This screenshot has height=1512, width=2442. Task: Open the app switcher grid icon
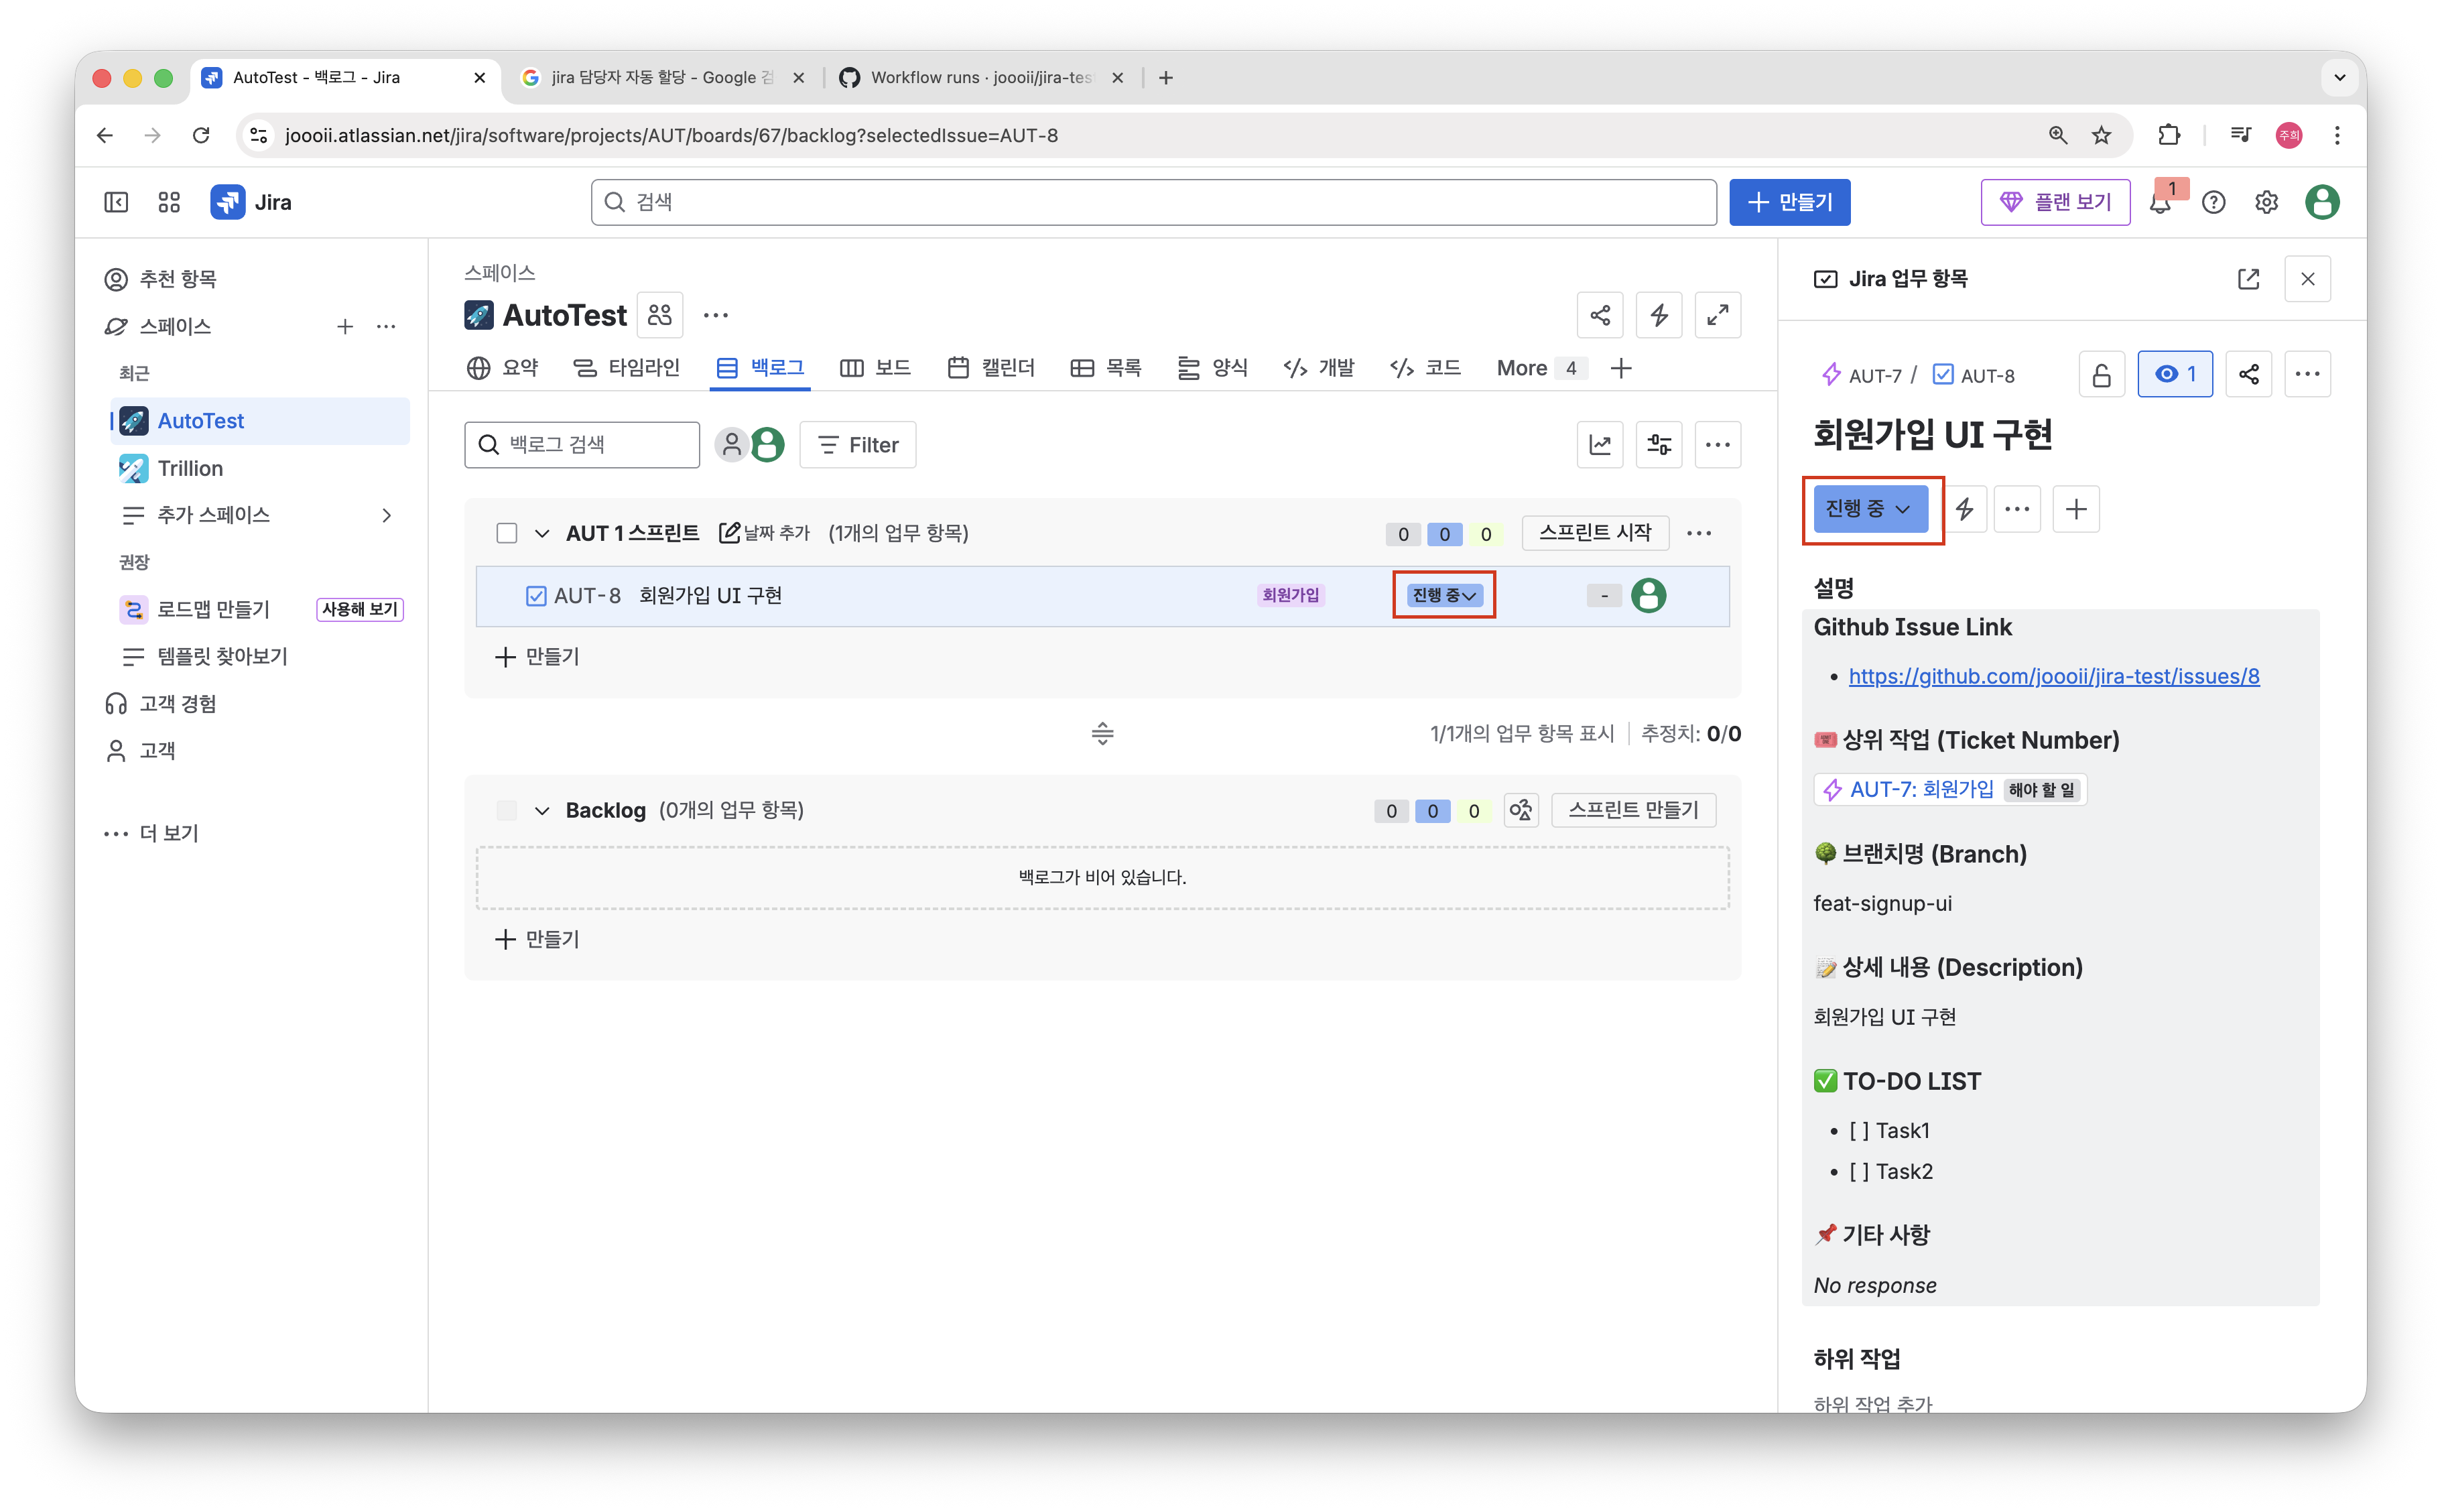(x=169, y=203)
